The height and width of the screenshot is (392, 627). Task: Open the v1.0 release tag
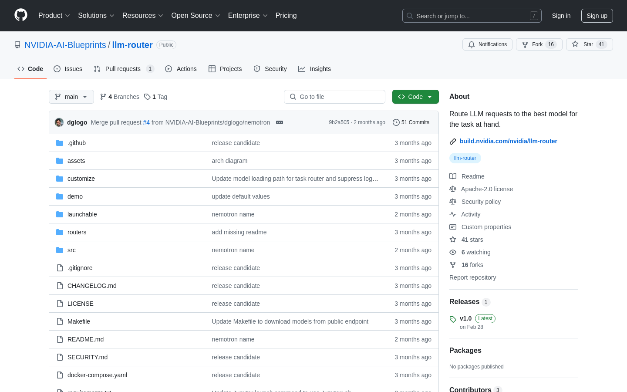[465, 318]
